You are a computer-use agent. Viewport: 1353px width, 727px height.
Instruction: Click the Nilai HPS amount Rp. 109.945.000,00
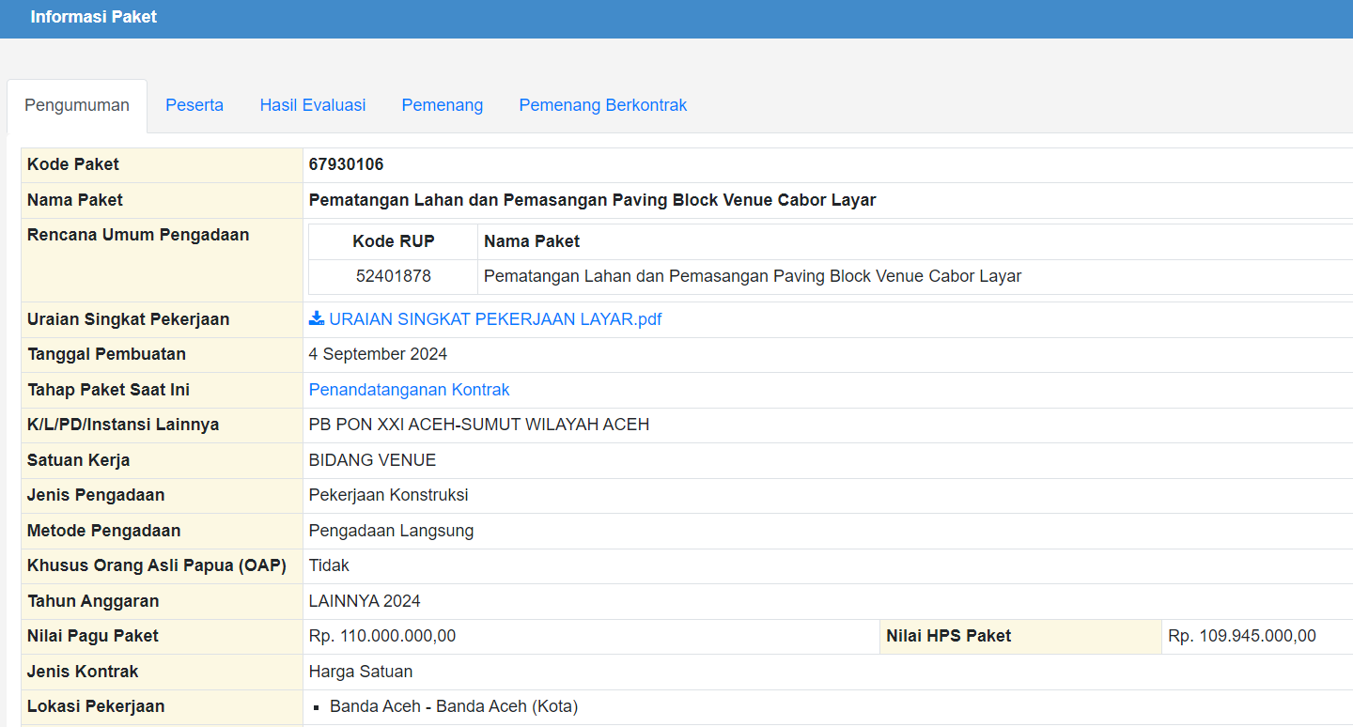coord(1241,636)
